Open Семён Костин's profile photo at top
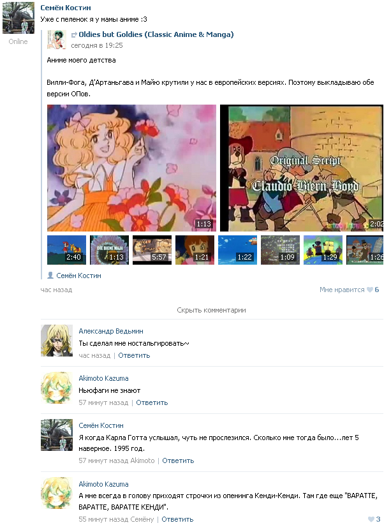Image resolution: width=391 pixels, height=530 pixels. (x=18, y=18)
